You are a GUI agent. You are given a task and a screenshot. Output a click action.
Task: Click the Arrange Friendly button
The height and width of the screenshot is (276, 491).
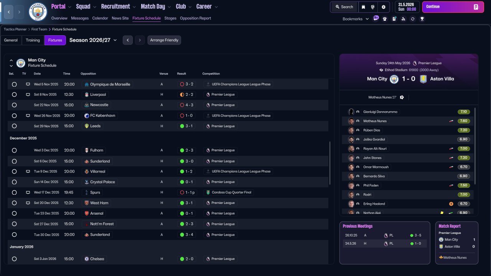(164, 40)
